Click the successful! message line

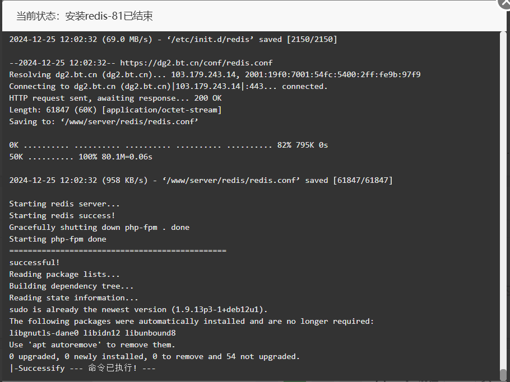point(35,262)
